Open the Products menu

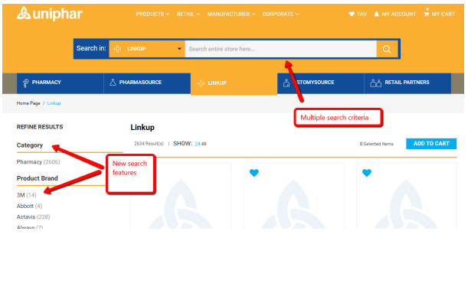click(152, 14)
